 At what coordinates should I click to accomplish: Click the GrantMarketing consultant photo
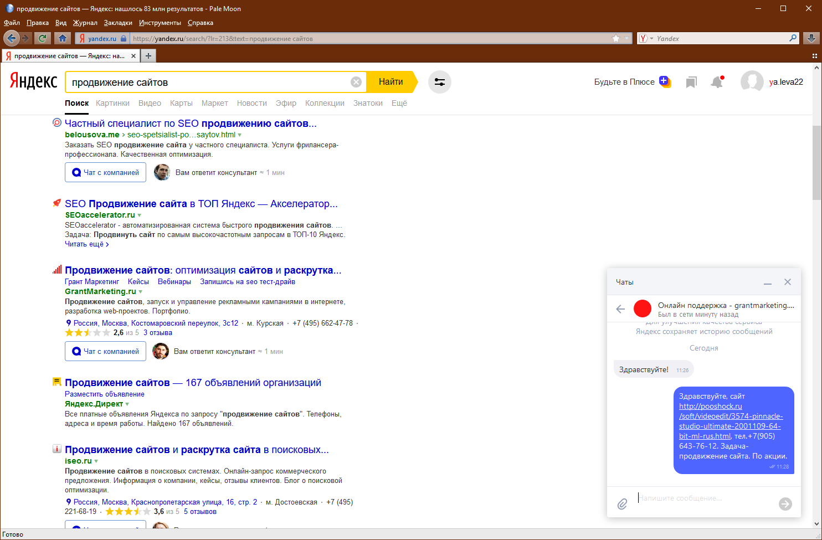tap(161, 351)
